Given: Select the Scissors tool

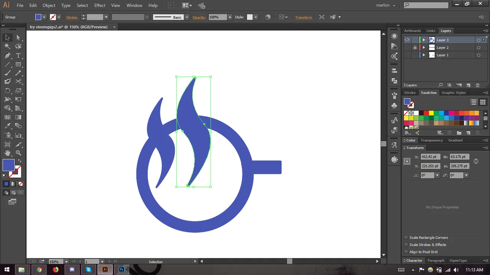Looking at the screenshot, I should (x=18, y=81).
